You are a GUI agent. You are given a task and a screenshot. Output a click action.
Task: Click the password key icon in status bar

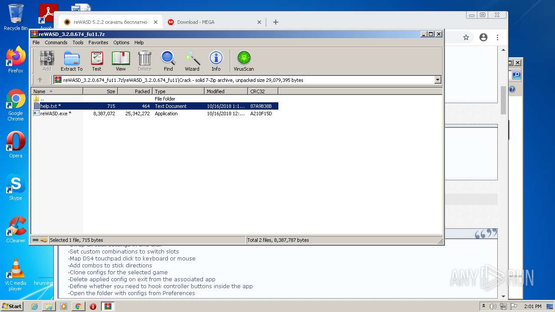[44, 240]
